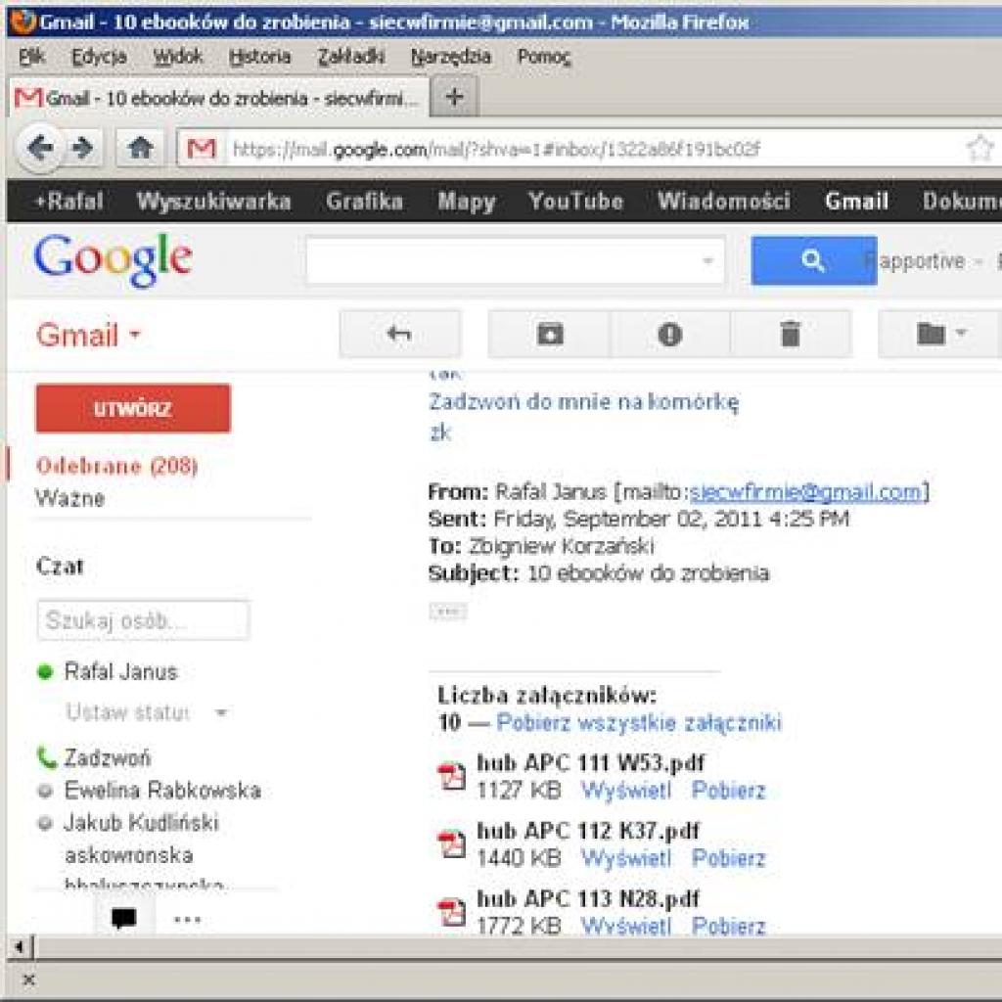Click horizontal scrollbar left arrow
The width and height of the screenshot is (1002, 1002).
20,946
